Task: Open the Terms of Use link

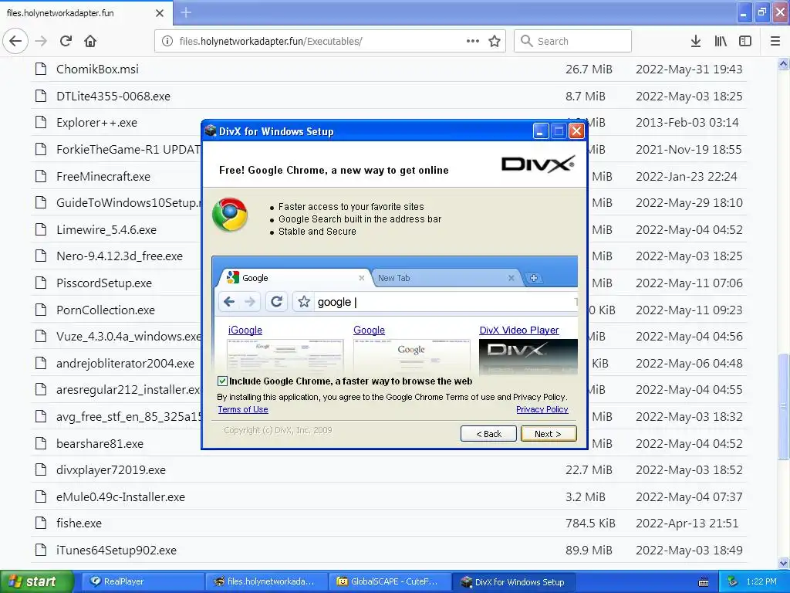Action: click(243, 409)
